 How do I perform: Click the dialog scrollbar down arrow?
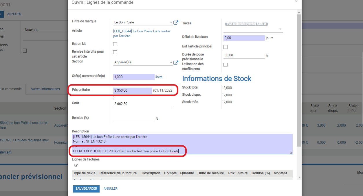click(299, 177)
